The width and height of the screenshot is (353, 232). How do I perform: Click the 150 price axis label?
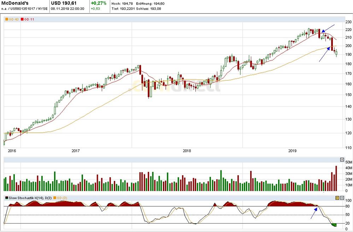tap(348, 95)
